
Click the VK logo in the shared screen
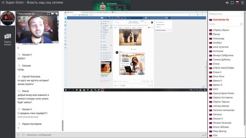pyautogui.click(x=102, y=18)
